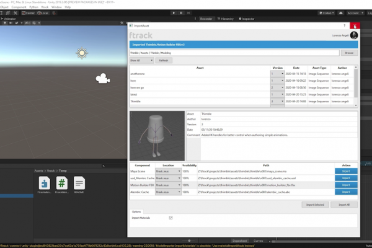Toggle the Import Materials checkbox
Image resolution: width=372 pixels, height=248 pixels.
170,218
